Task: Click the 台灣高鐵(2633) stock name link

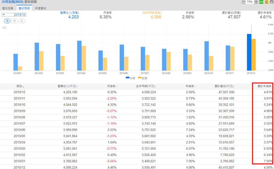Action: tap(13, 2)
